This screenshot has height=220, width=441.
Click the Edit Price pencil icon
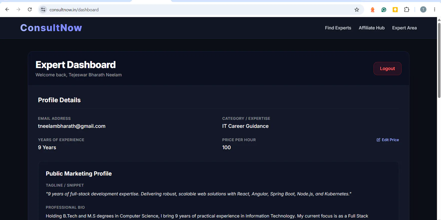point(378,140)
